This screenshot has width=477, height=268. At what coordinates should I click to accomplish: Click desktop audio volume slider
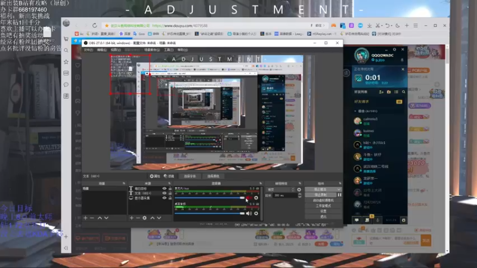tap(210, 213)
